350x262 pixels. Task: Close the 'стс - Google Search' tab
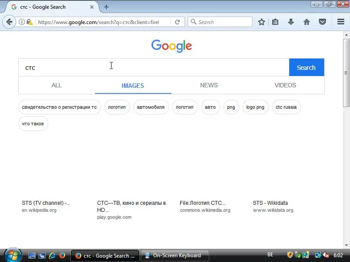coord(92,7)
